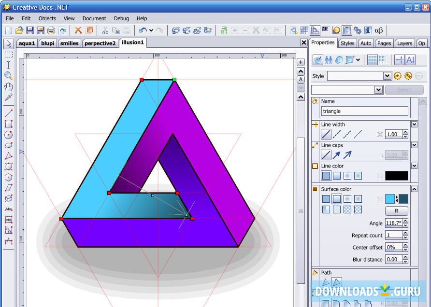Screen dimensions: 431x307
Task: Select the rectangle shape tool
Action: (x=9, y=124)
